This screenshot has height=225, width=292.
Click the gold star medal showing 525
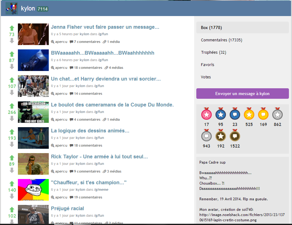249,114
